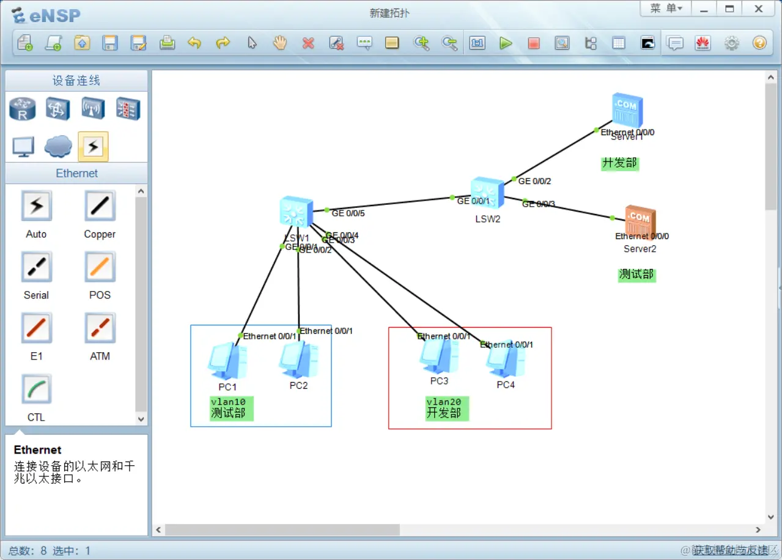Choose the Serial cable type
This screenshot has width=782, height=560.
(37, 267)
